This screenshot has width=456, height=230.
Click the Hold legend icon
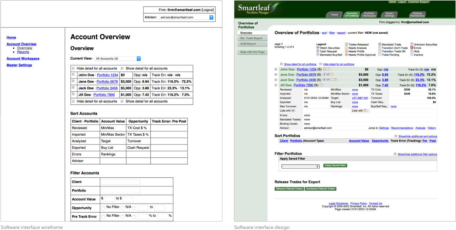(412, 51)
